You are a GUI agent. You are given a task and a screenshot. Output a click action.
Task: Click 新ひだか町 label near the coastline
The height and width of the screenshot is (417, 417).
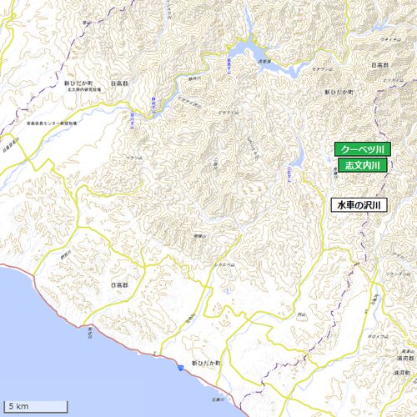[206, 363]
